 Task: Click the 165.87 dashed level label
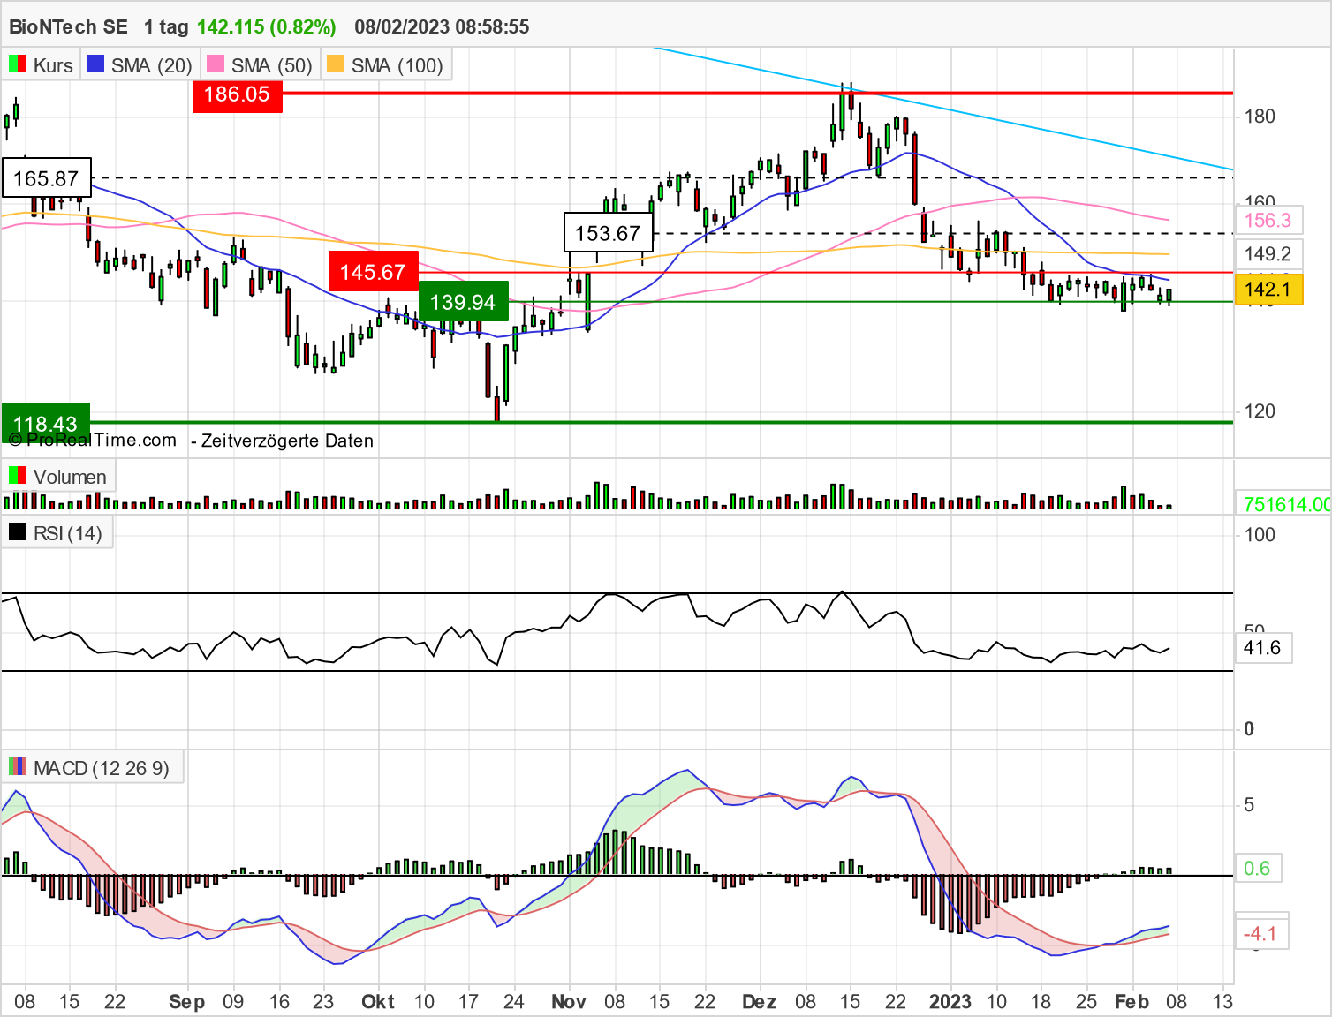point(45,178)
